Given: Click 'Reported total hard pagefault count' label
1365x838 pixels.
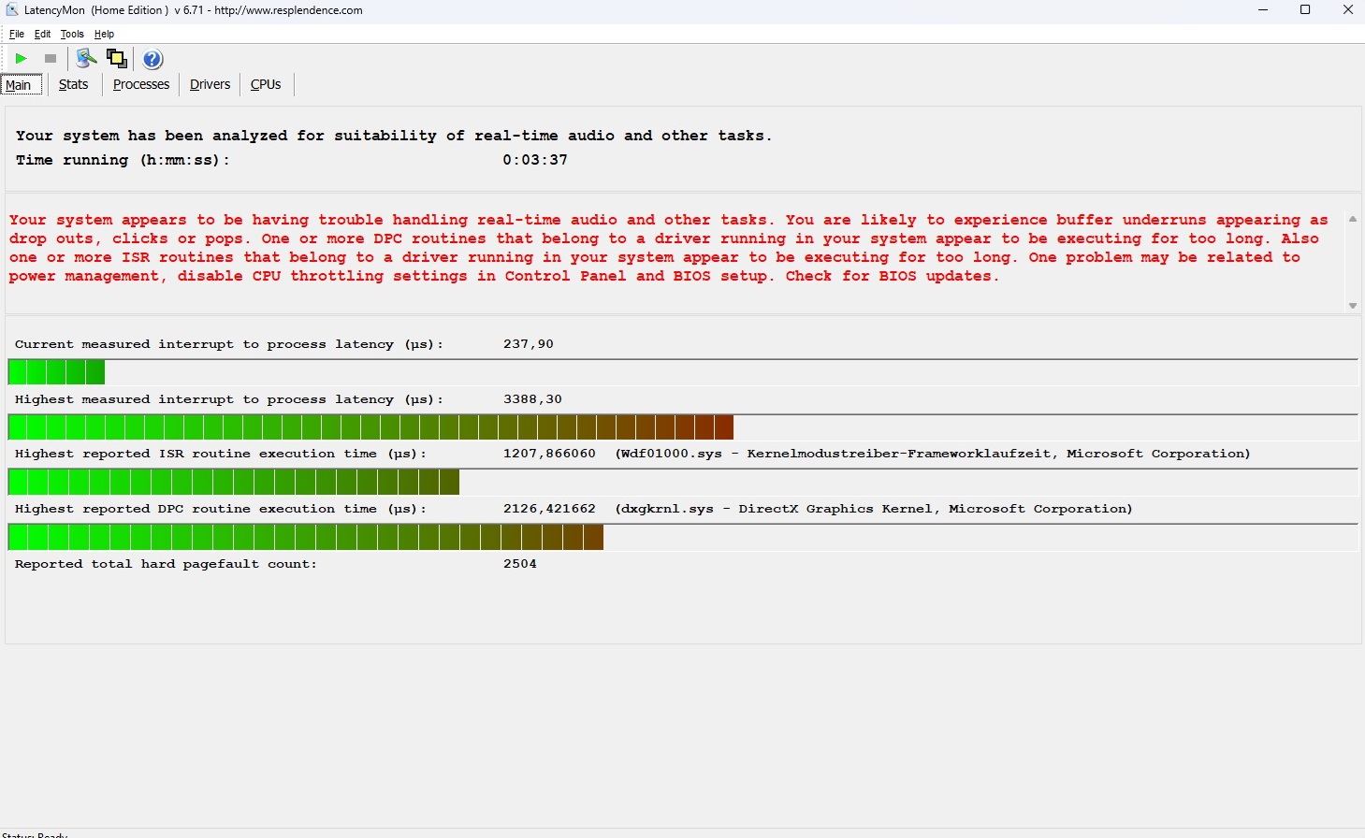Looking at the screenshot, I should point(167,564).
